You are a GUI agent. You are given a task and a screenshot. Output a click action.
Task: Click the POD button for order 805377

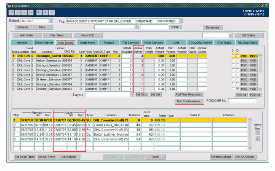253,80
